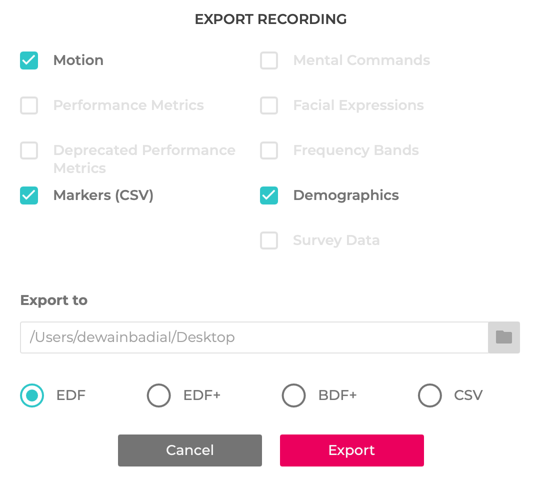
Task: Enable the Mental Commands checkbox
Action: tap(269, 60)
